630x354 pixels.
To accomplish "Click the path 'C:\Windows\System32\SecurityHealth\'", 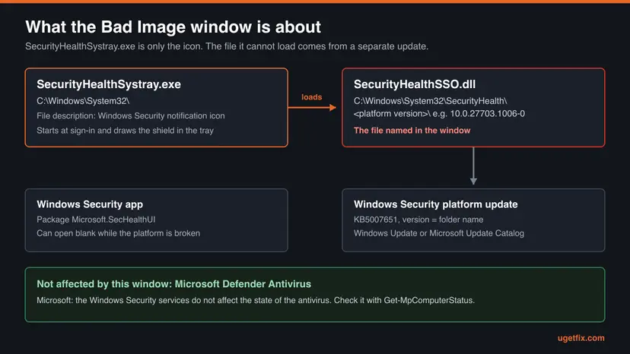I will [431, 101].
